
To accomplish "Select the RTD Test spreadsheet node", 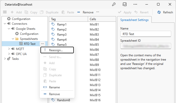I will tap(30, 44).
